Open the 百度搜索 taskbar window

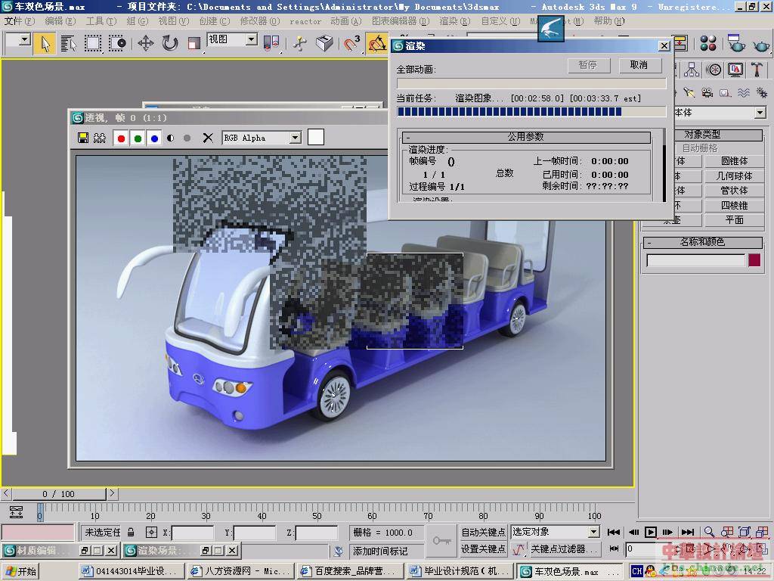pyautogui.click(x=347, y=571)
